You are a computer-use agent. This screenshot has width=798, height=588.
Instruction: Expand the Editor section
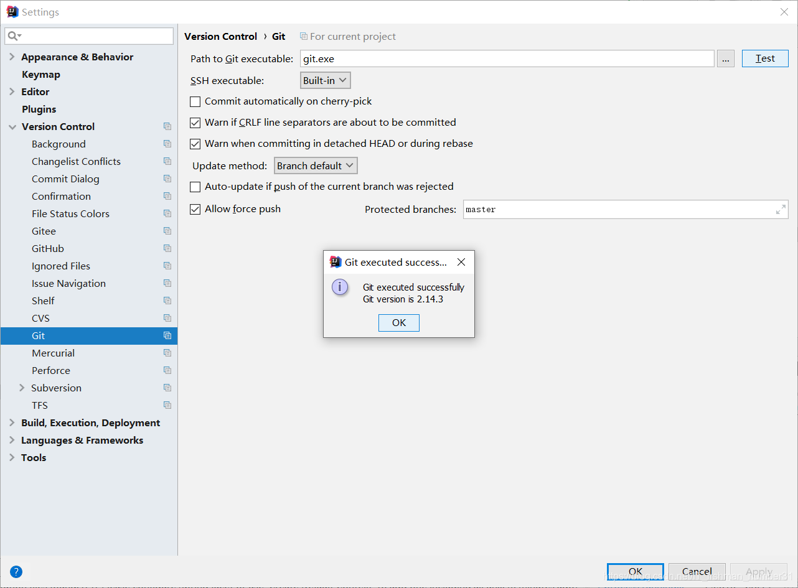[12, 91]
